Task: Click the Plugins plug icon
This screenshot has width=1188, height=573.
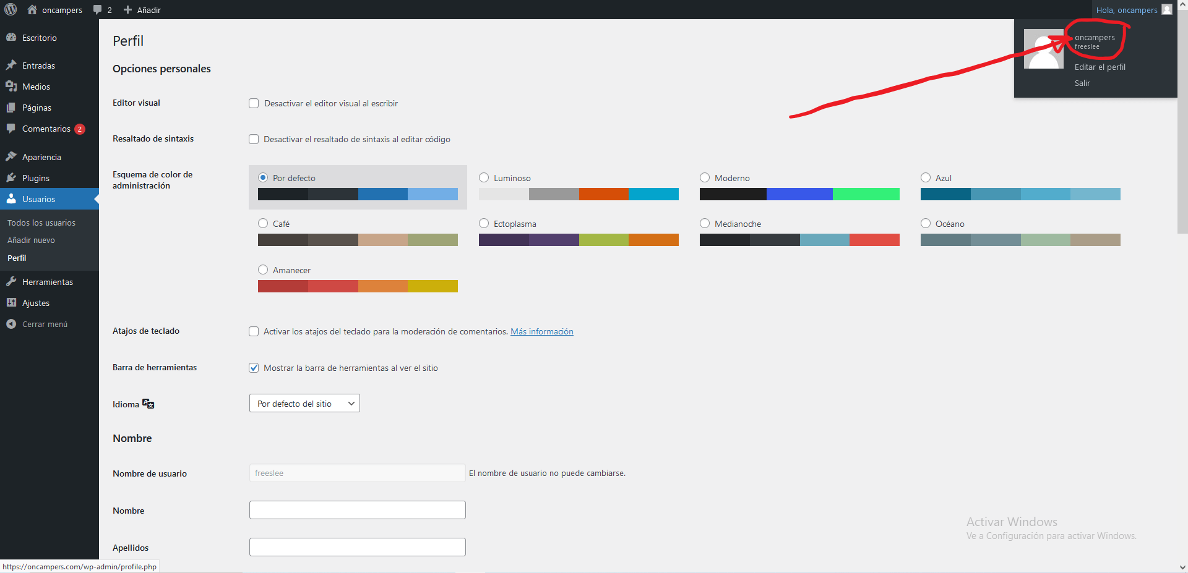Action: tap(11, 177)
